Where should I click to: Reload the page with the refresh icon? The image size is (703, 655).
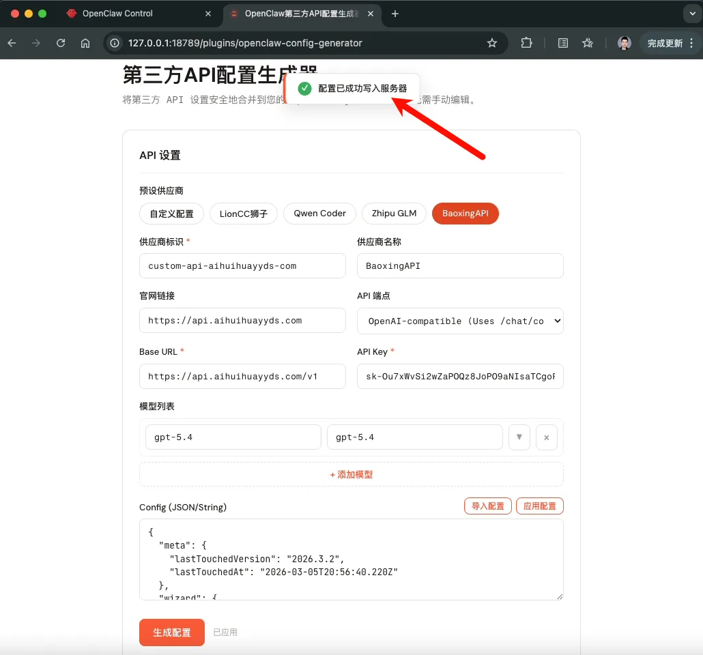pyautogui.click(x=61, y=43)
